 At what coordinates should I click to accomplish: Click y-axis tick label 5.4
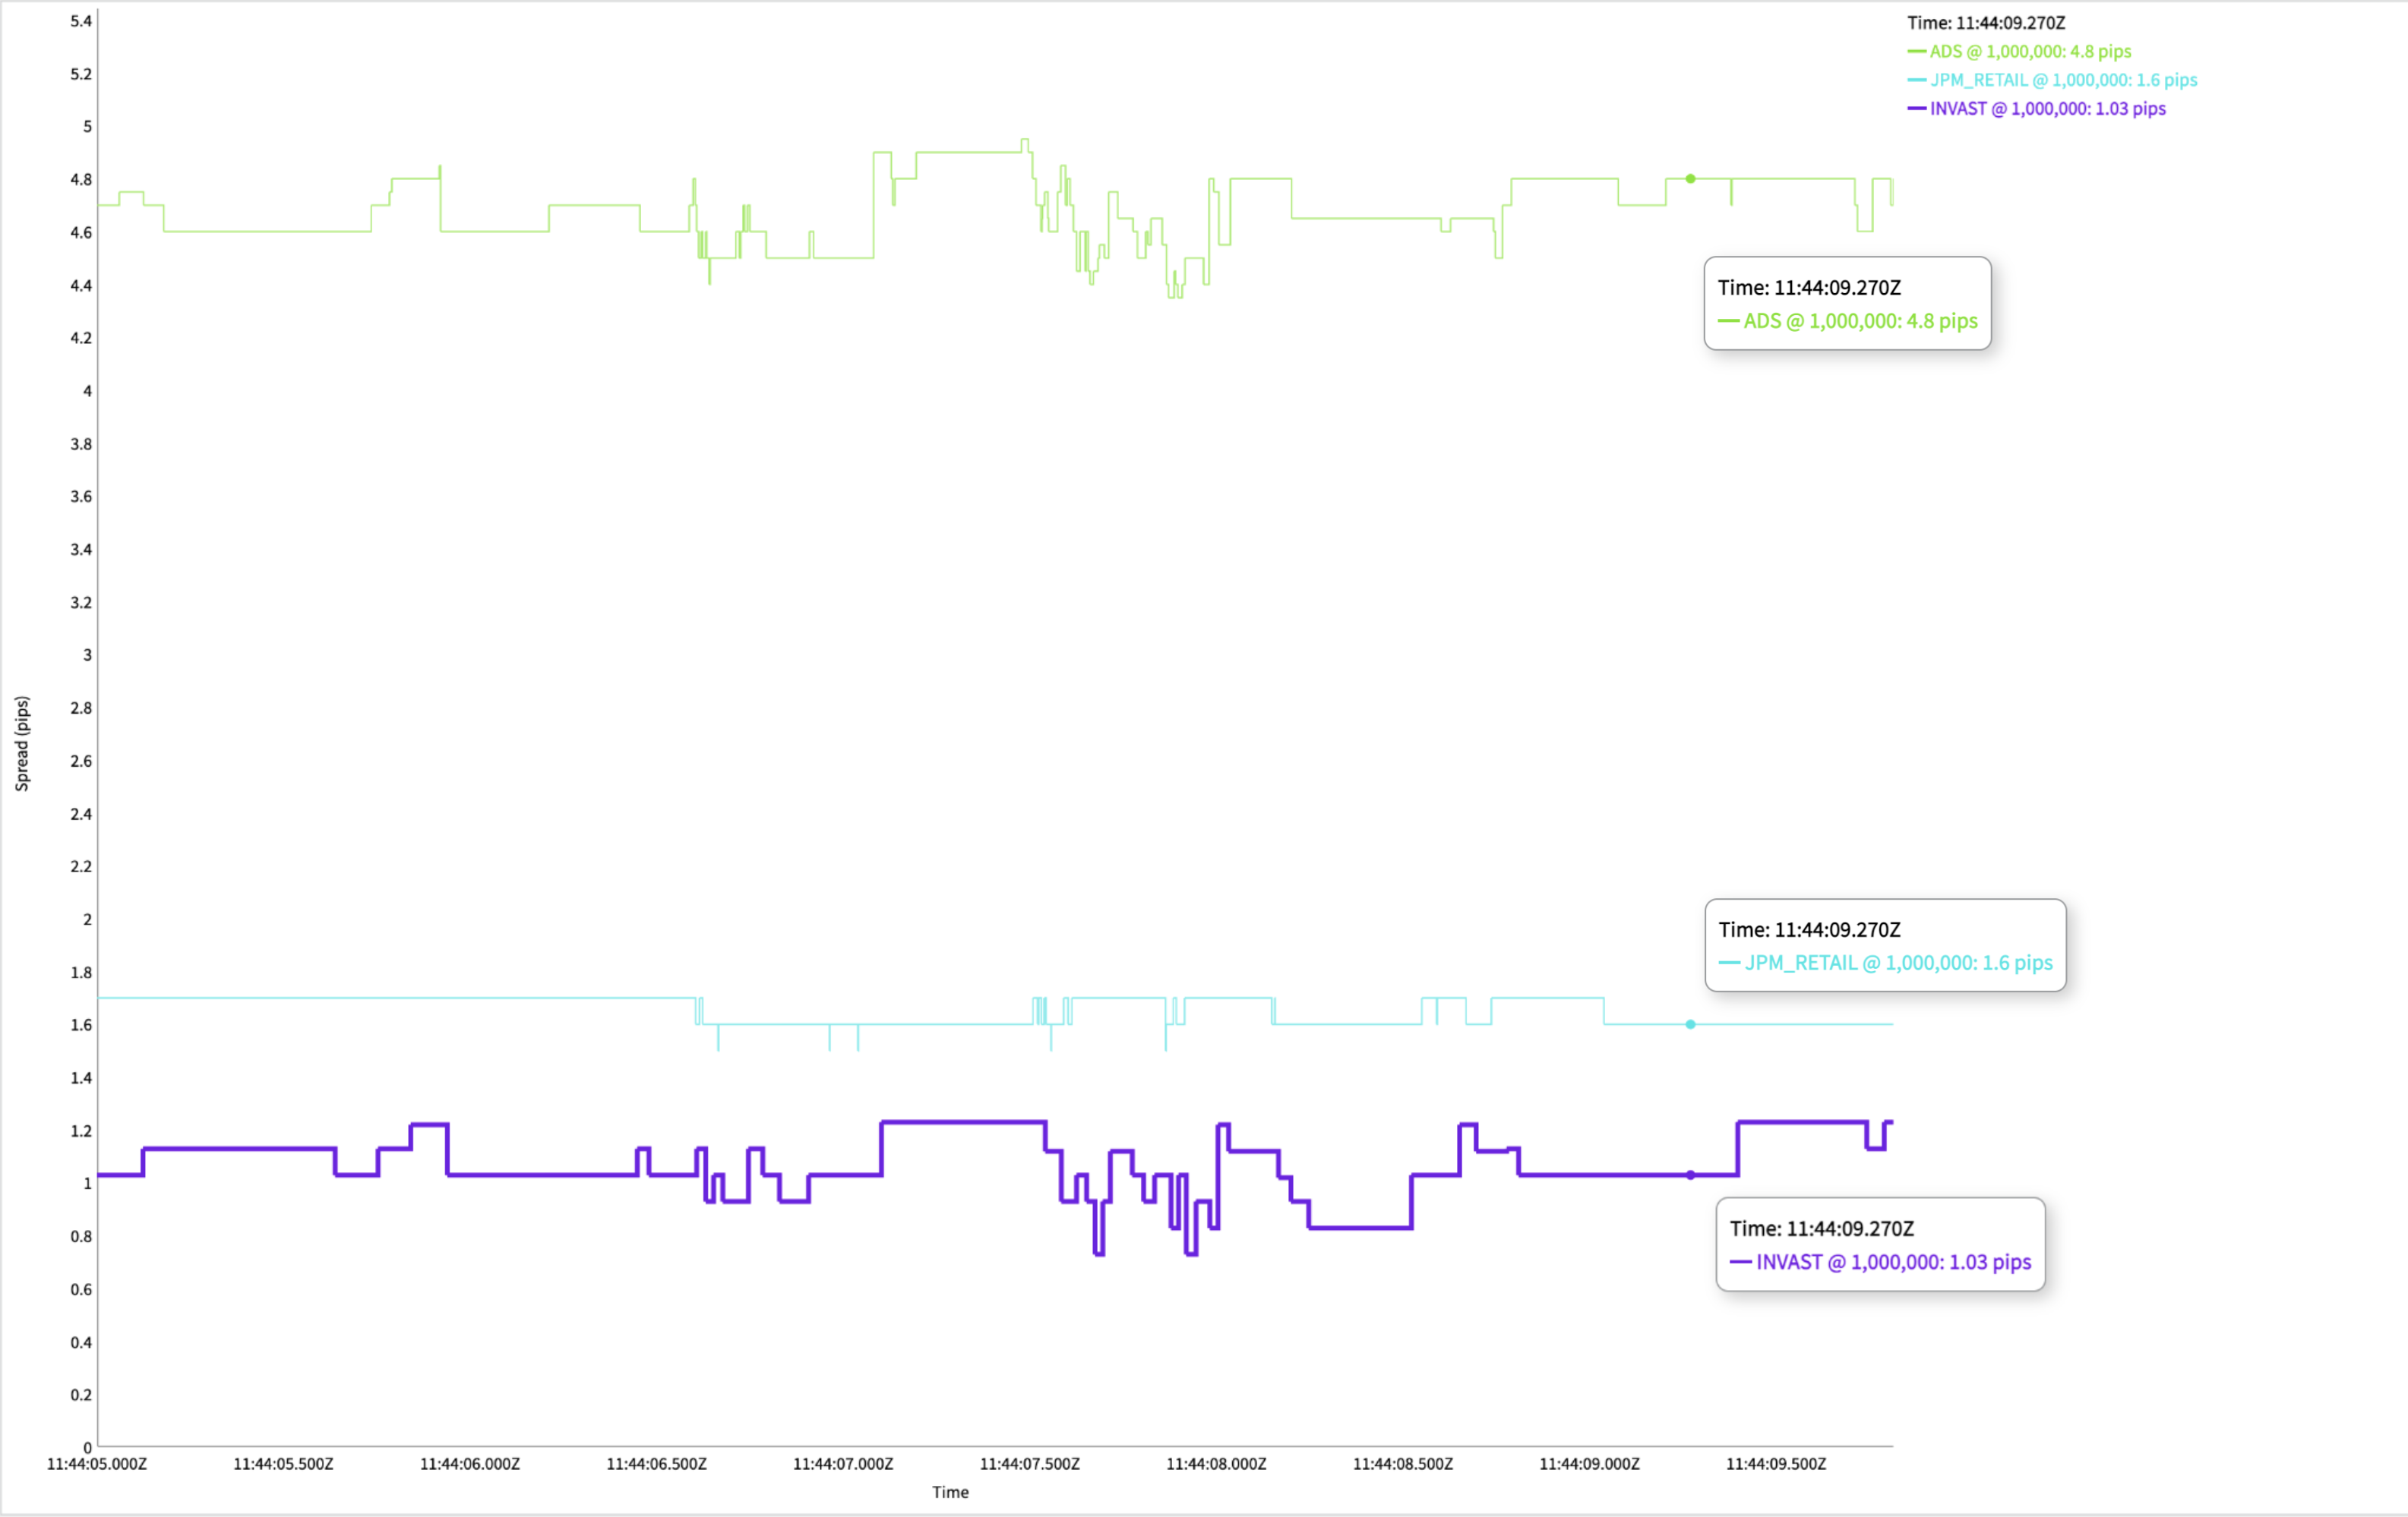click(x=81, y=21)
